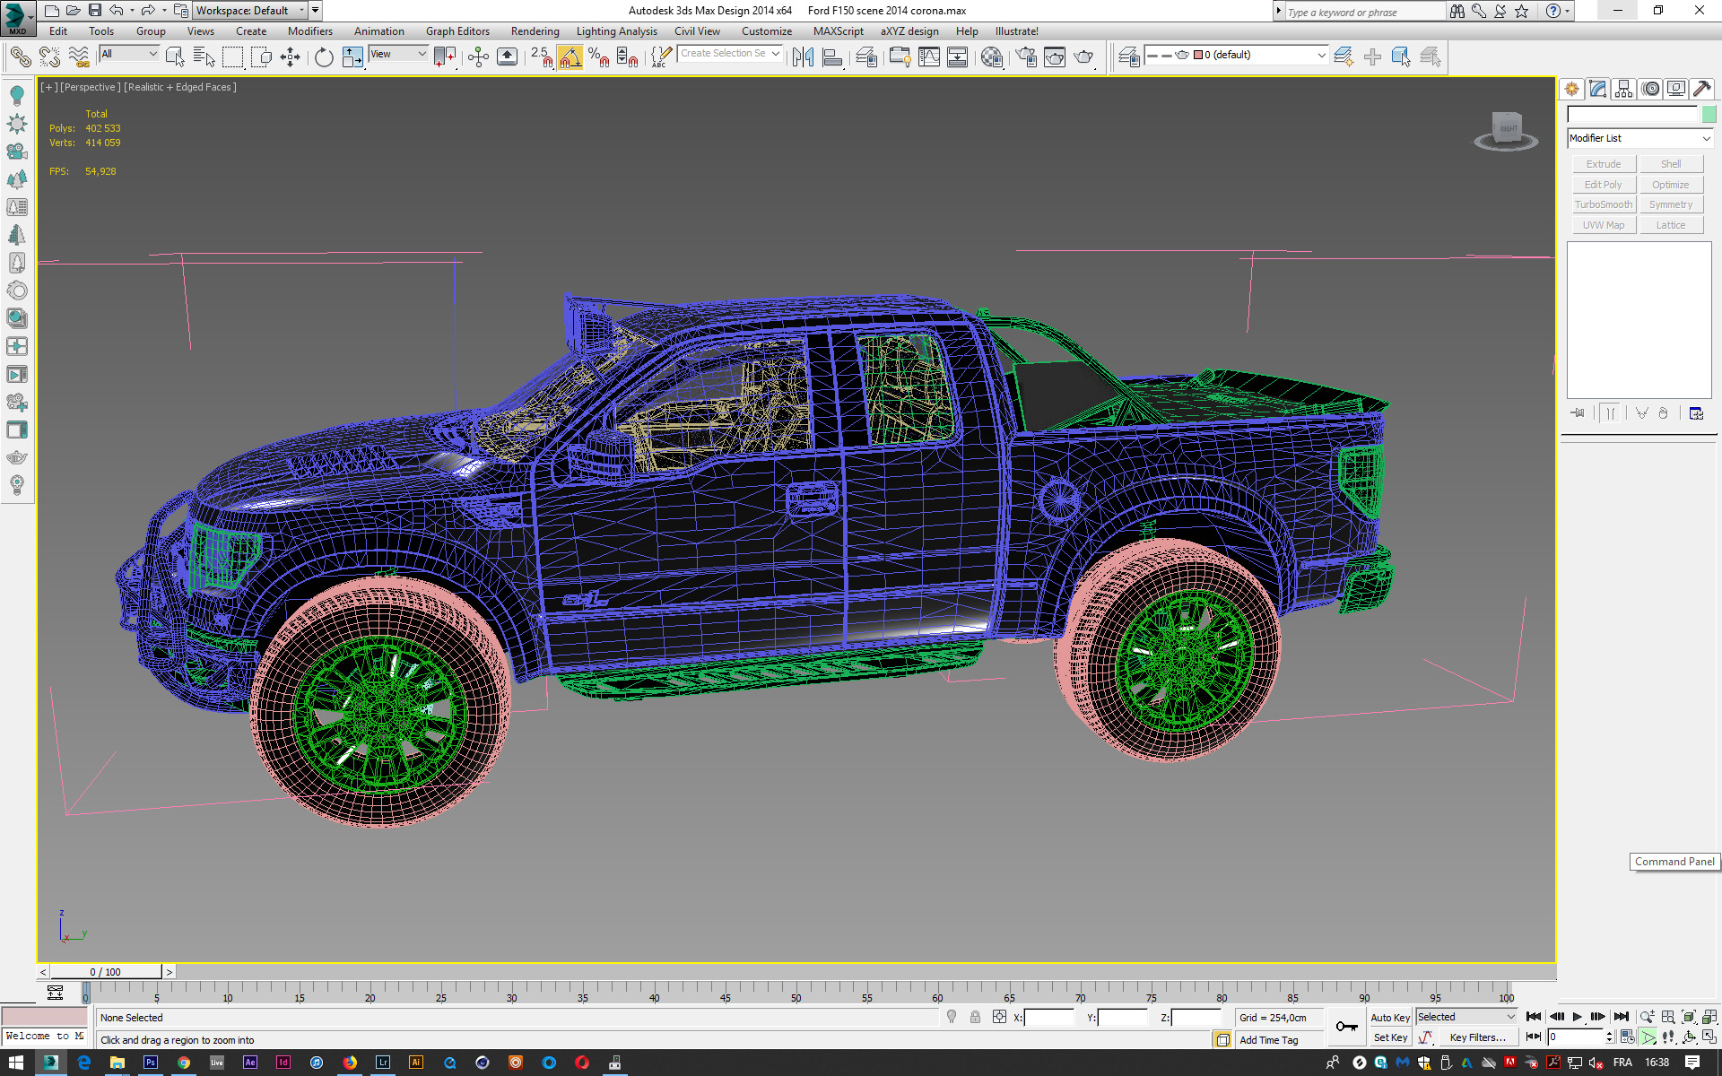Choose the Select Object tool
Image resolution: width=1722 pixels, height=1076 pixels.
click(x=175, y=57)
